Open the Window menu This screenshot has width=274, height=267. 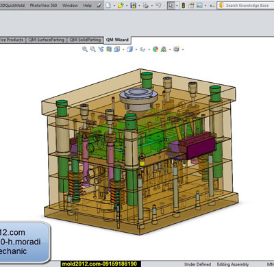click(x=70, y=5)
